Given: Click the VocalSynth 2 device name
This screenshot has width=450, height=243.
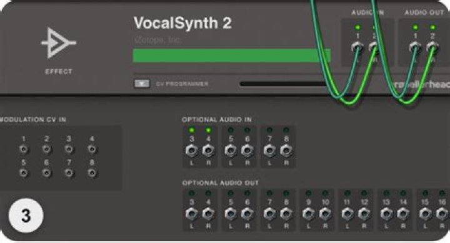Looking at the screenshot, I should 182,22.
